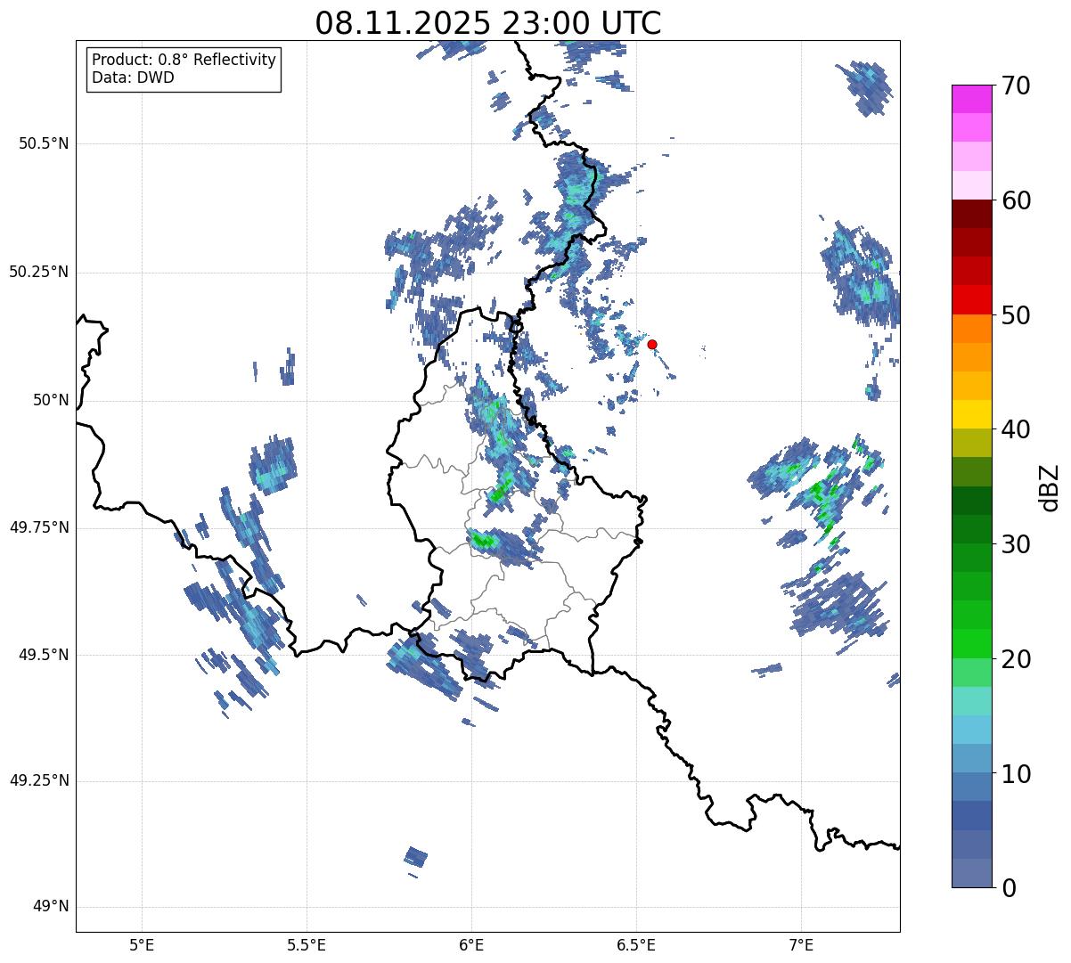Click the 7°E longitude label

pyautogui.click(x=801, y=944)
